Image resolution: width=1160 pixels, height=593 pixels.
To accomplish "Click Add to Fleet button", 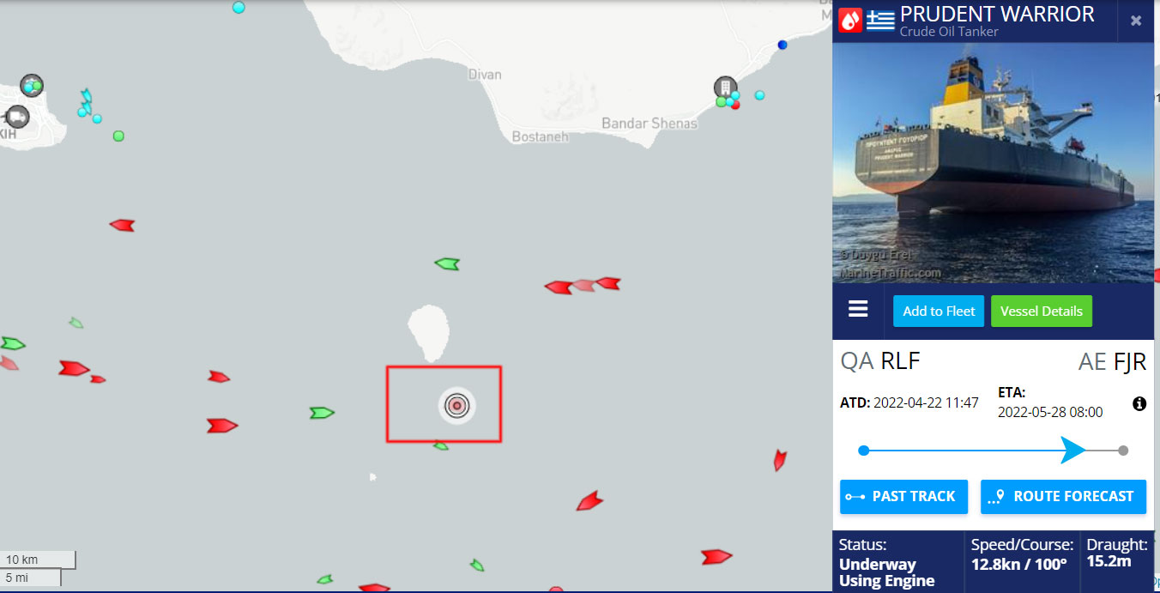I will [939, 311].
